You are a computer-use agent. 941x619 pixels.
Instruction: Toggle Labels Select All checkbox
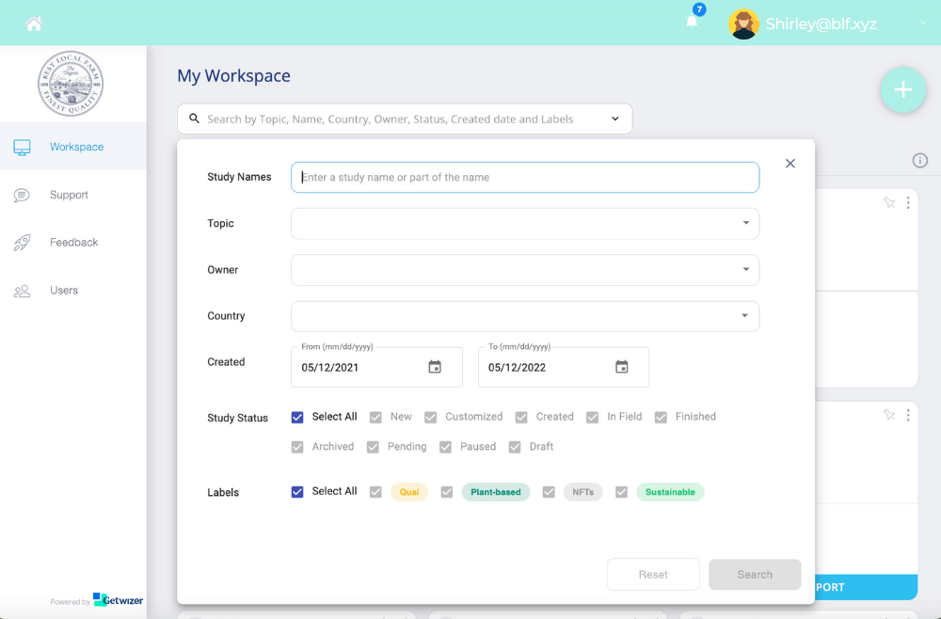point(297,492)
